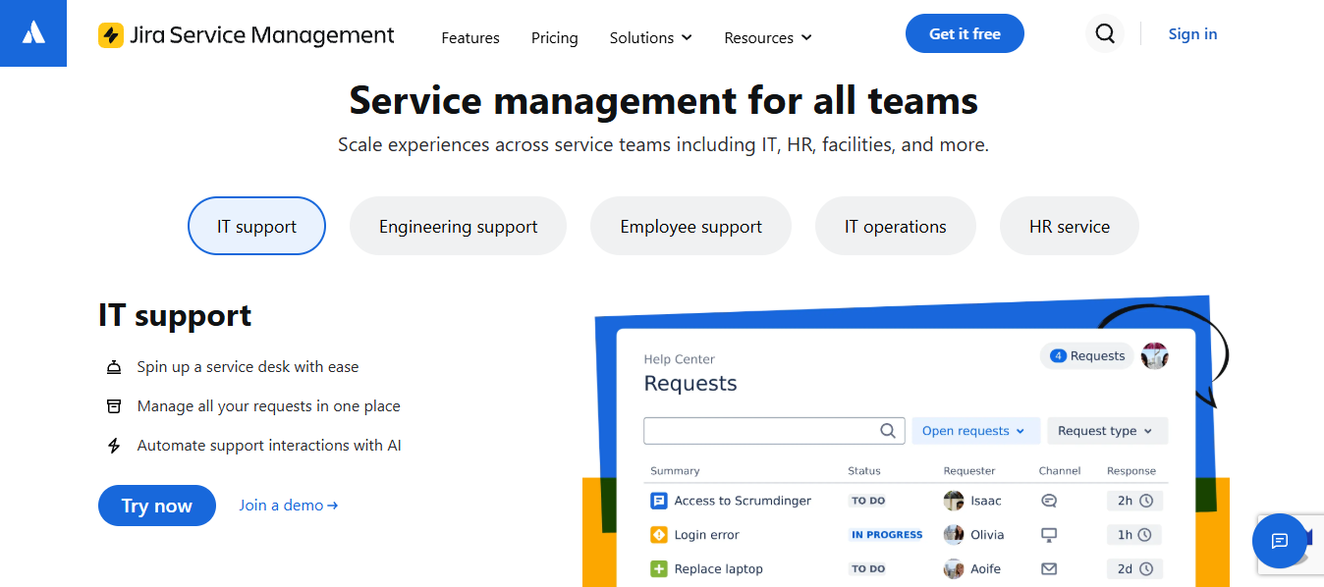Click the Get it free button
The height and width of the screenshot is (587, 1324).
coord(965,33)
